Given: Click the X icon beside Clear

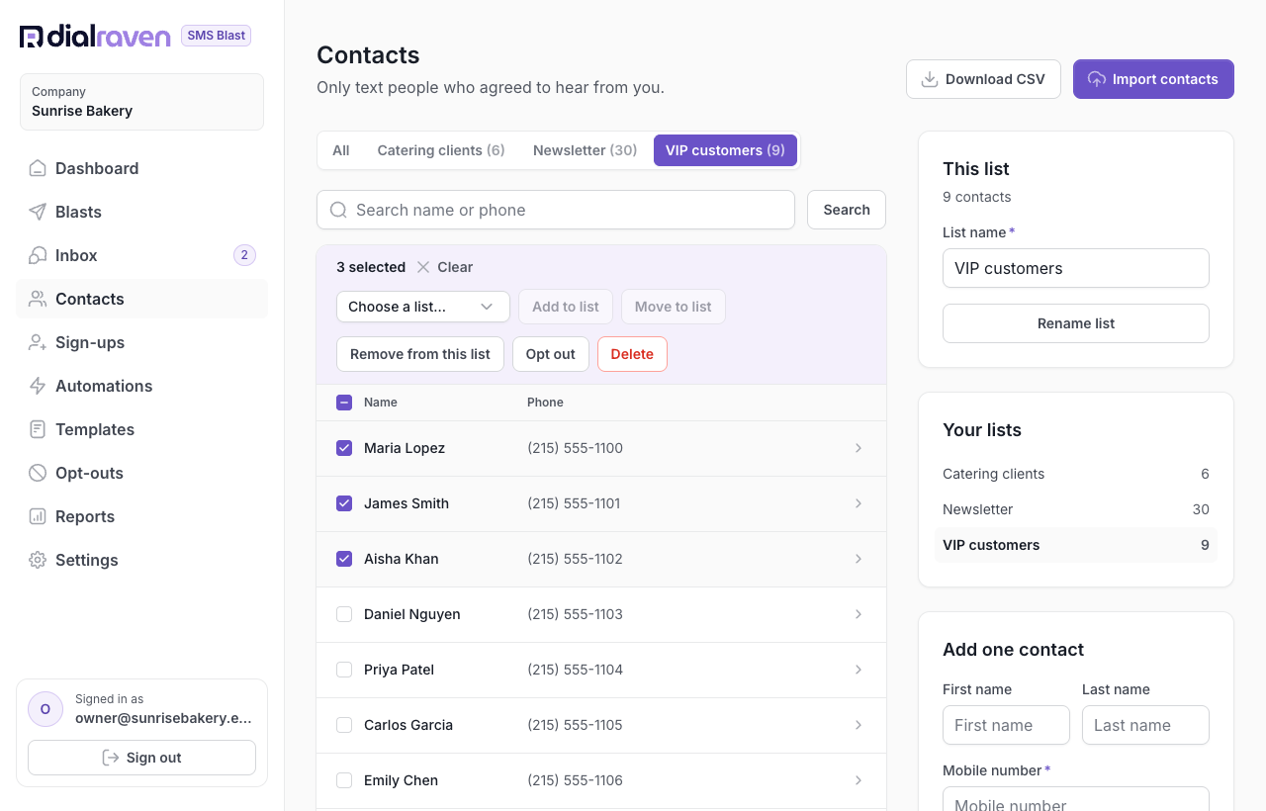Looking at the screenshot, I should point(423,267).
